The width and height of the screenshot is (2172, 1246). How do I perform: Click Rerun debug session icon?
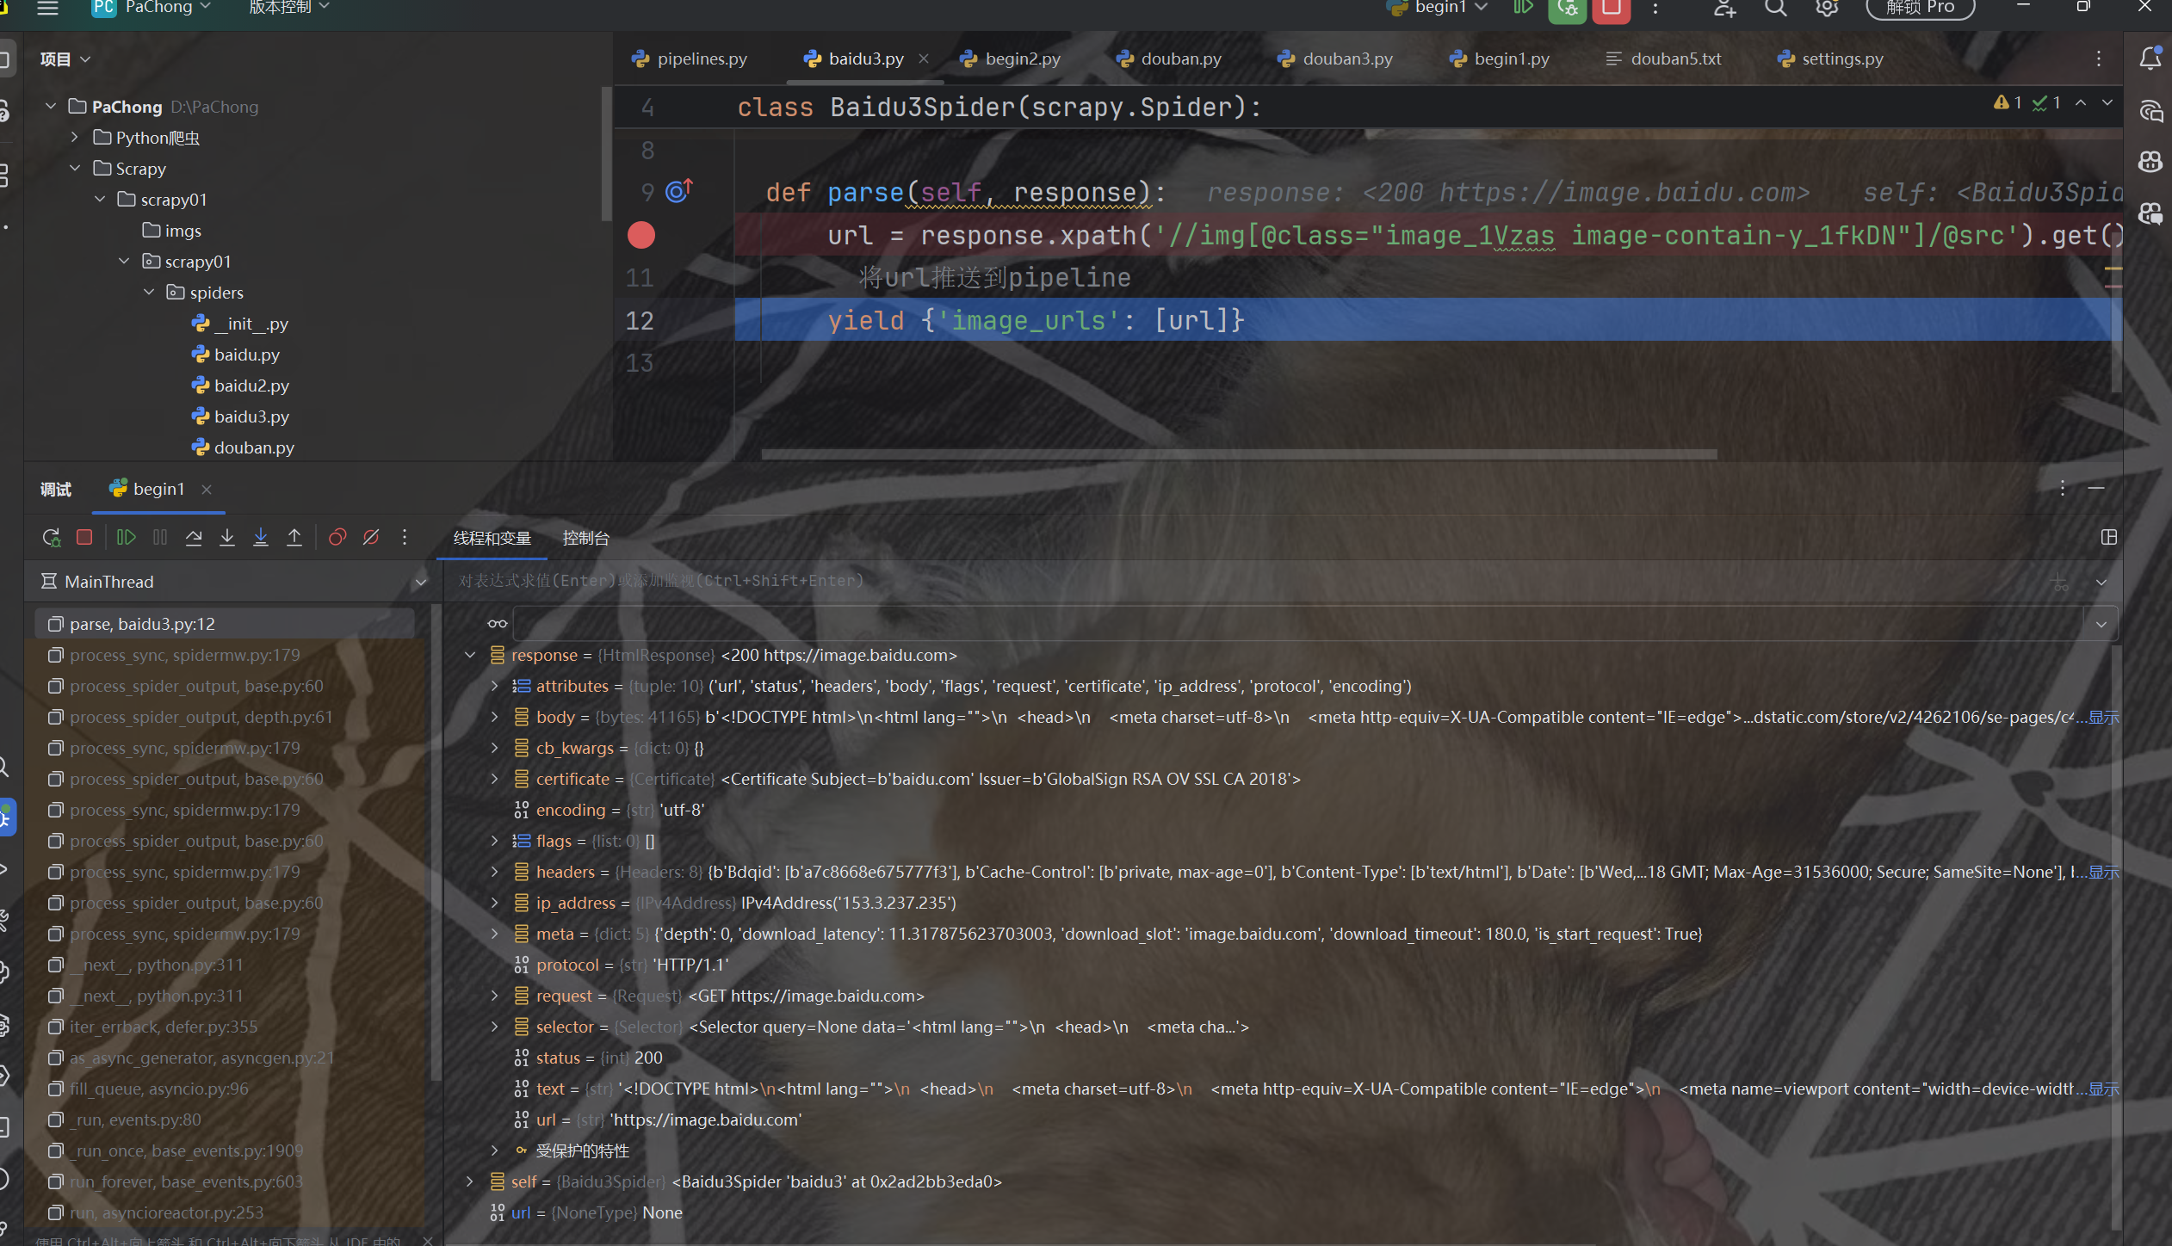(51, 538)
